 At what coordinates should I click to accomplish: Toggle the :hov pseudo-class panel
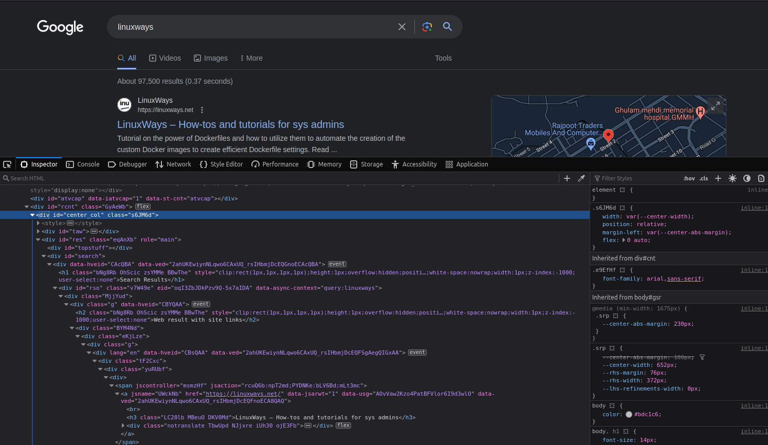pos(689,178)
